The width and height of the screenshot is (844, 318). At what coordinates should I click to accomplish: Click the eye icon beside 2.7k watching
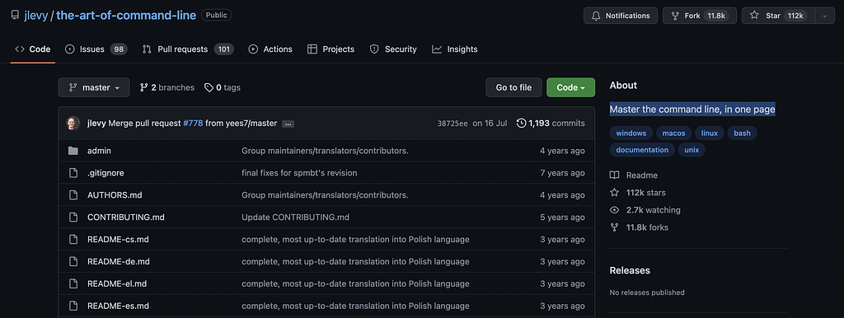(x=614, y=210)
